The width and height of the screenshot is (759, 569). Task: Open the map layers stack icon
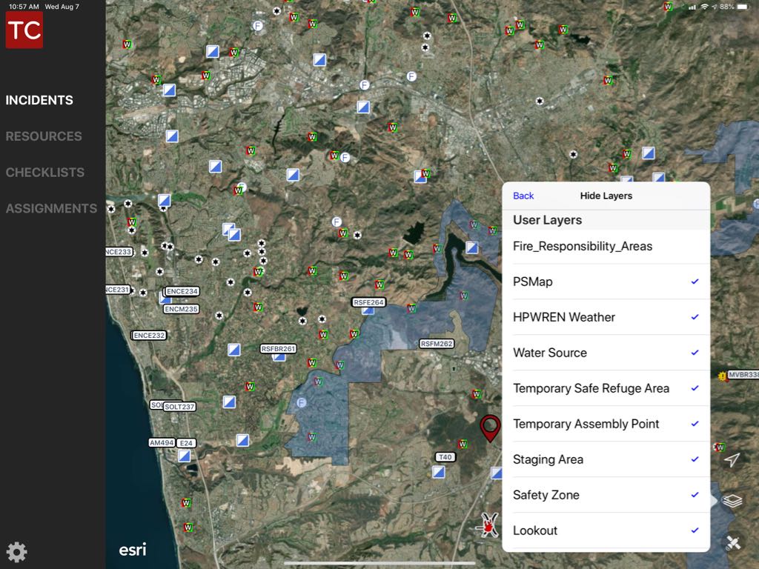click(x=732, y=502)
